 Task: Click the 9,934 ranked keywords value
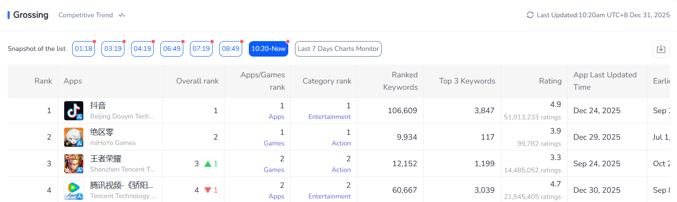coord(407,137)
